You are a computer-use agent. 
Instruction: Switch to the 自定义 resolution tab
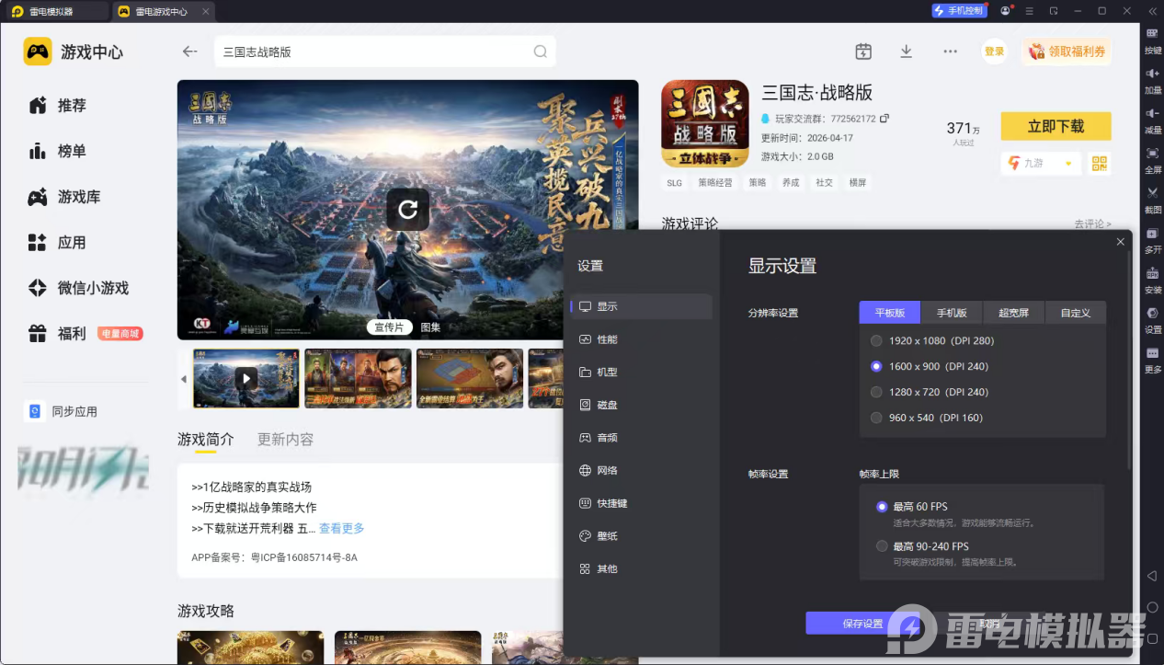point(1075,313)
